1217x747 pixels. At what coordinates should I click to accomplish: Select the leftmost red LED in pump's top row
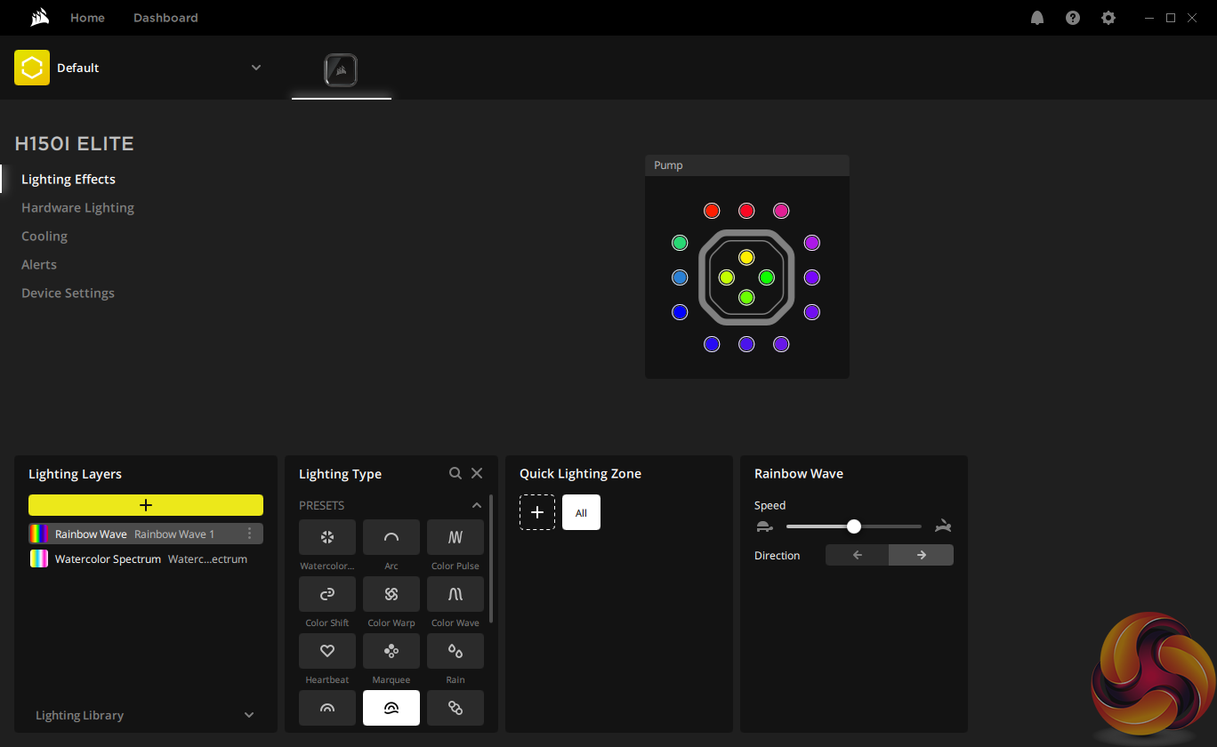pyautogui.click(x=712, y=211)
